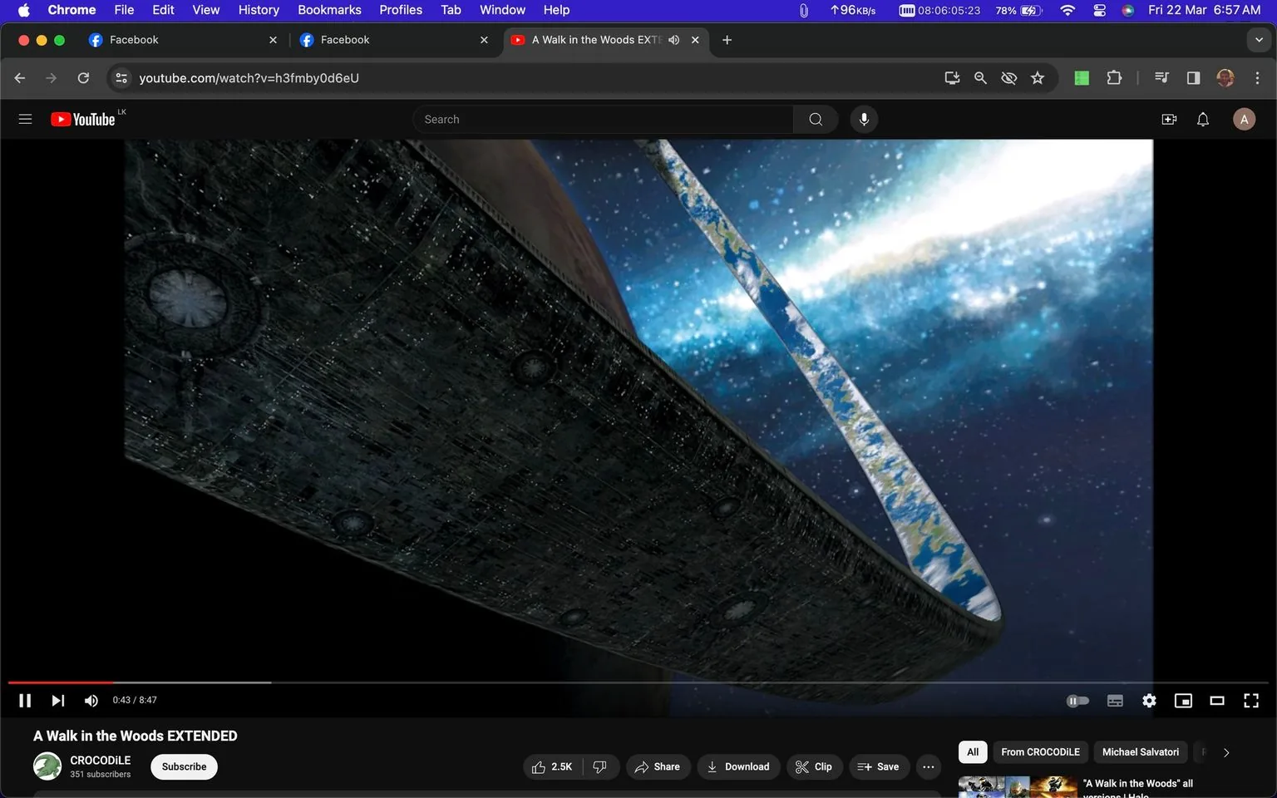This screenshot has height=798, width=1277.
Task: Subscribe to the CROCODiLE channel
Action: pos(183,766)
